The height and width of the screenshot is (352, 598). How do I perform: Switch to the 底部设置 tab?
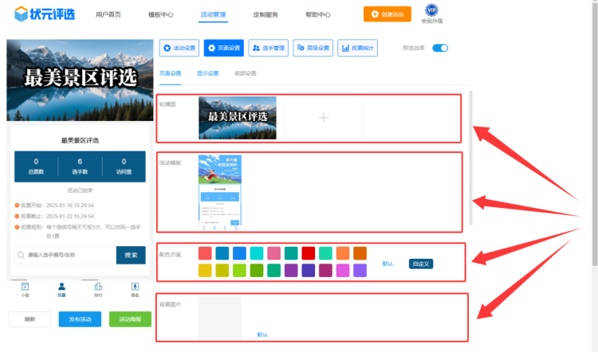[x=246, y=73]
